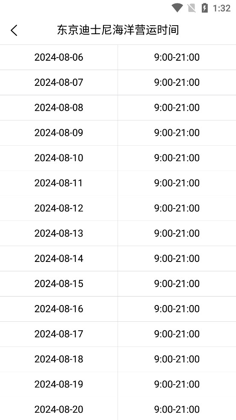The image size is (236, 420).
Task: Tap the no-SIM card status icon
Action: (x=192, y=8)
